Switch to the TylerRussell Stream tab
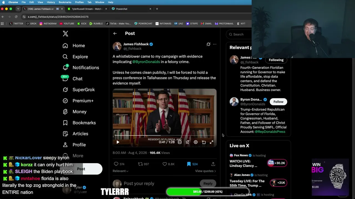 click(x=87, y=9)
